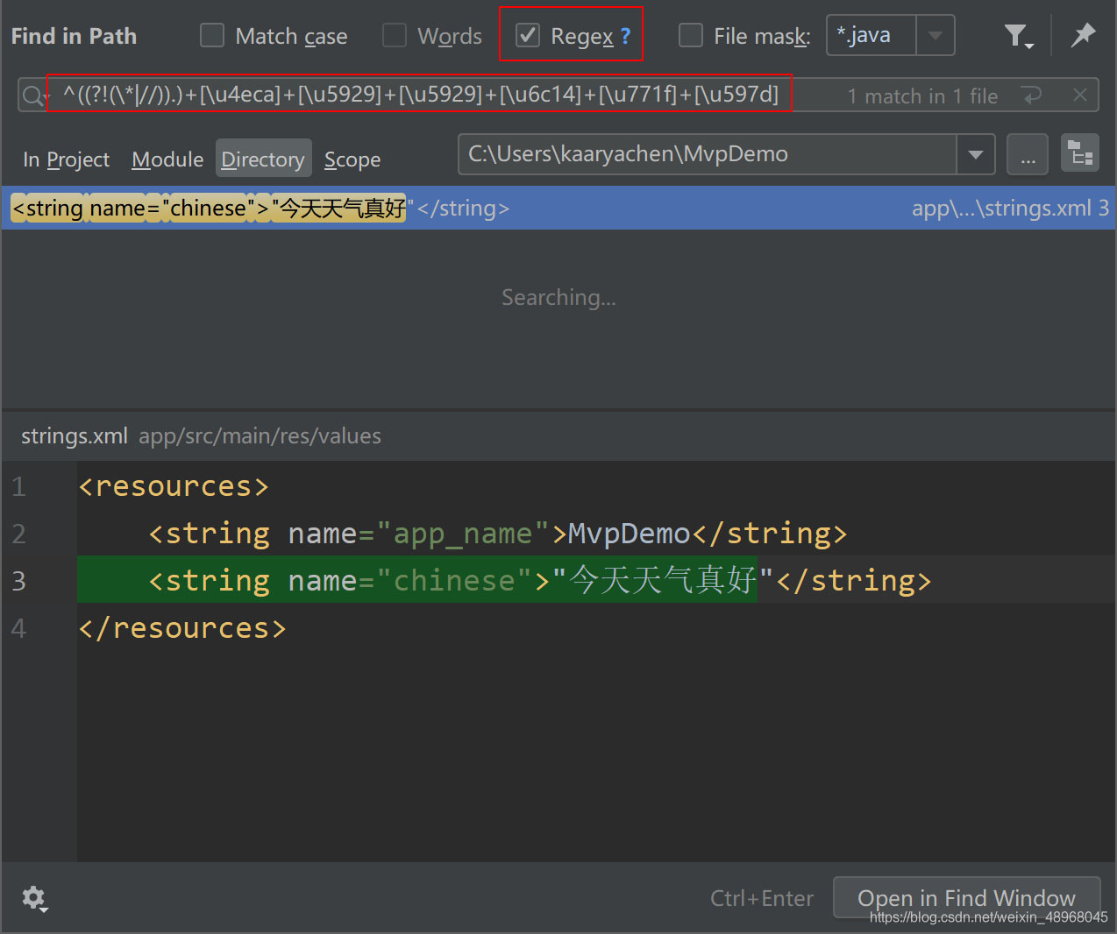The width and height of the screenshot is (1117, 934).
Task: Open search history magnifier icon
Action: pyautogui.click(x=34, y=96)
